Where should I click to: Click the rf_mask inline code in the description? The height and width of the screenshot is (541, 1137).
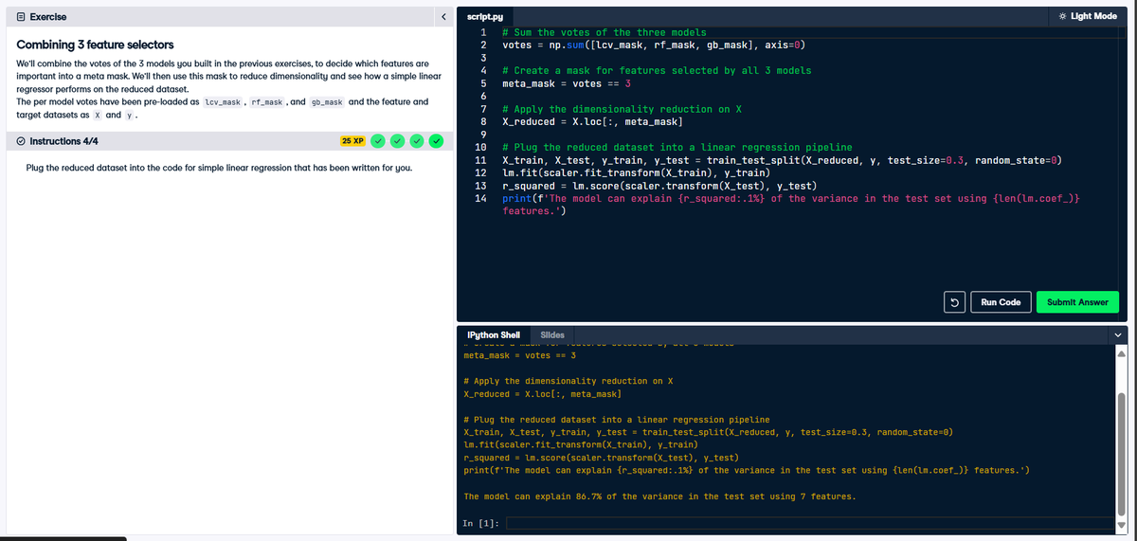pyautogui.click(x=268, y=101)
